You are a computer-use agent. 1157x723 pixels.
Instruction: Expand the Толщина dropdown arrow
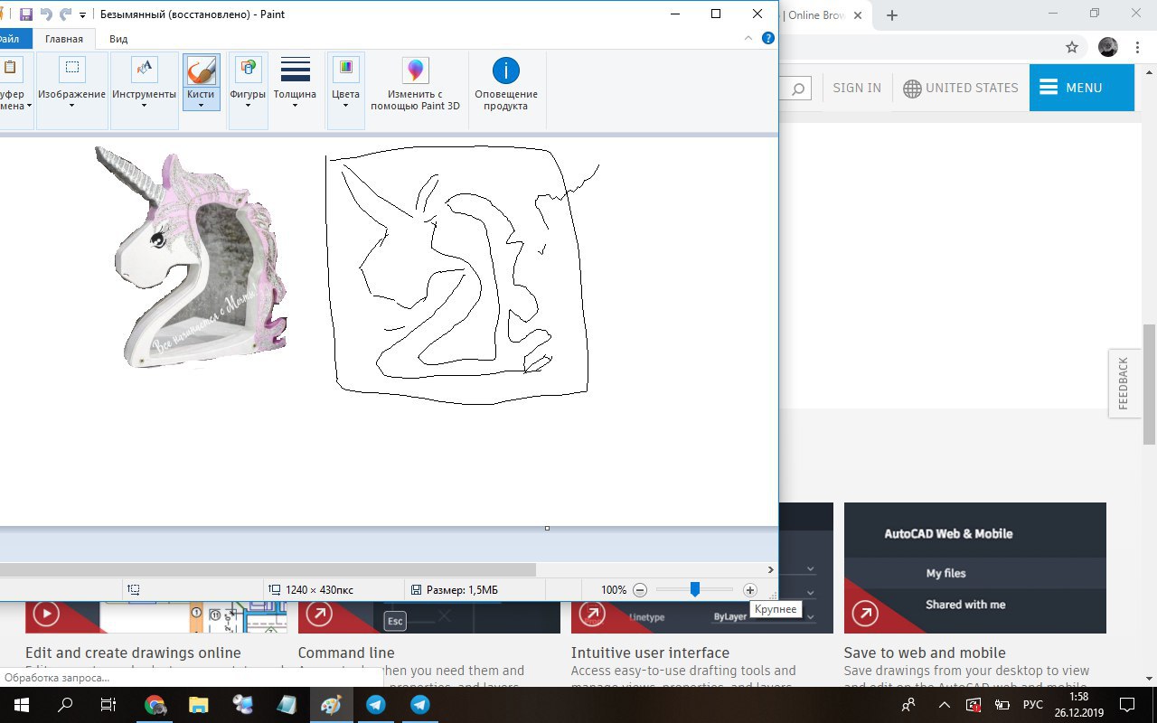pyautogui.click(x=296, y=106)
